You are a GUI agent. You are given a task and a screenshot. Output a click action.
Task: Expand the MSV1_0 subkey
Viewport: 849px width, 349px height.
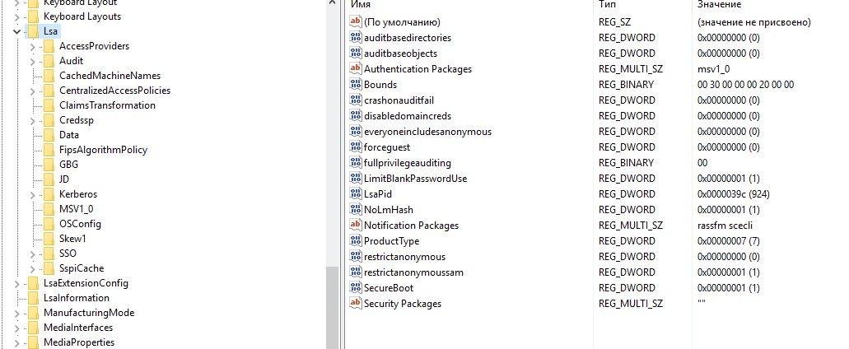[x=33, y=209]
